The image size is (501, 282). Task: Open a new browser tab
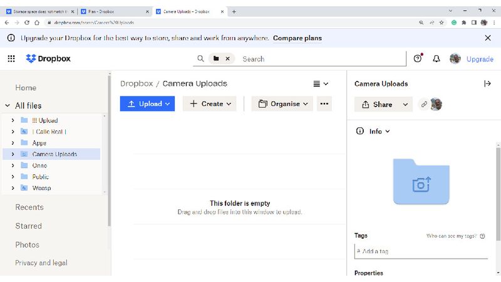tap(234, 11)
